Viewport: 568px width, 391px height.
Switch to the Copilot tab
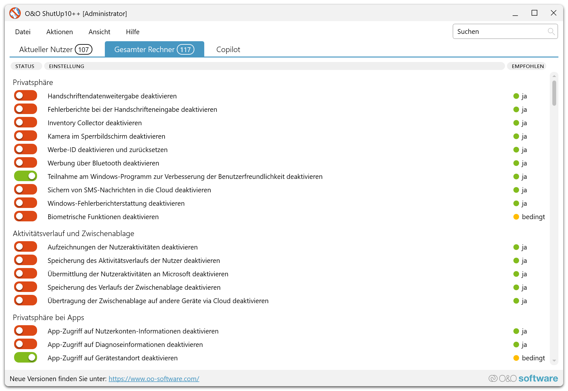(x=228, y=50)
